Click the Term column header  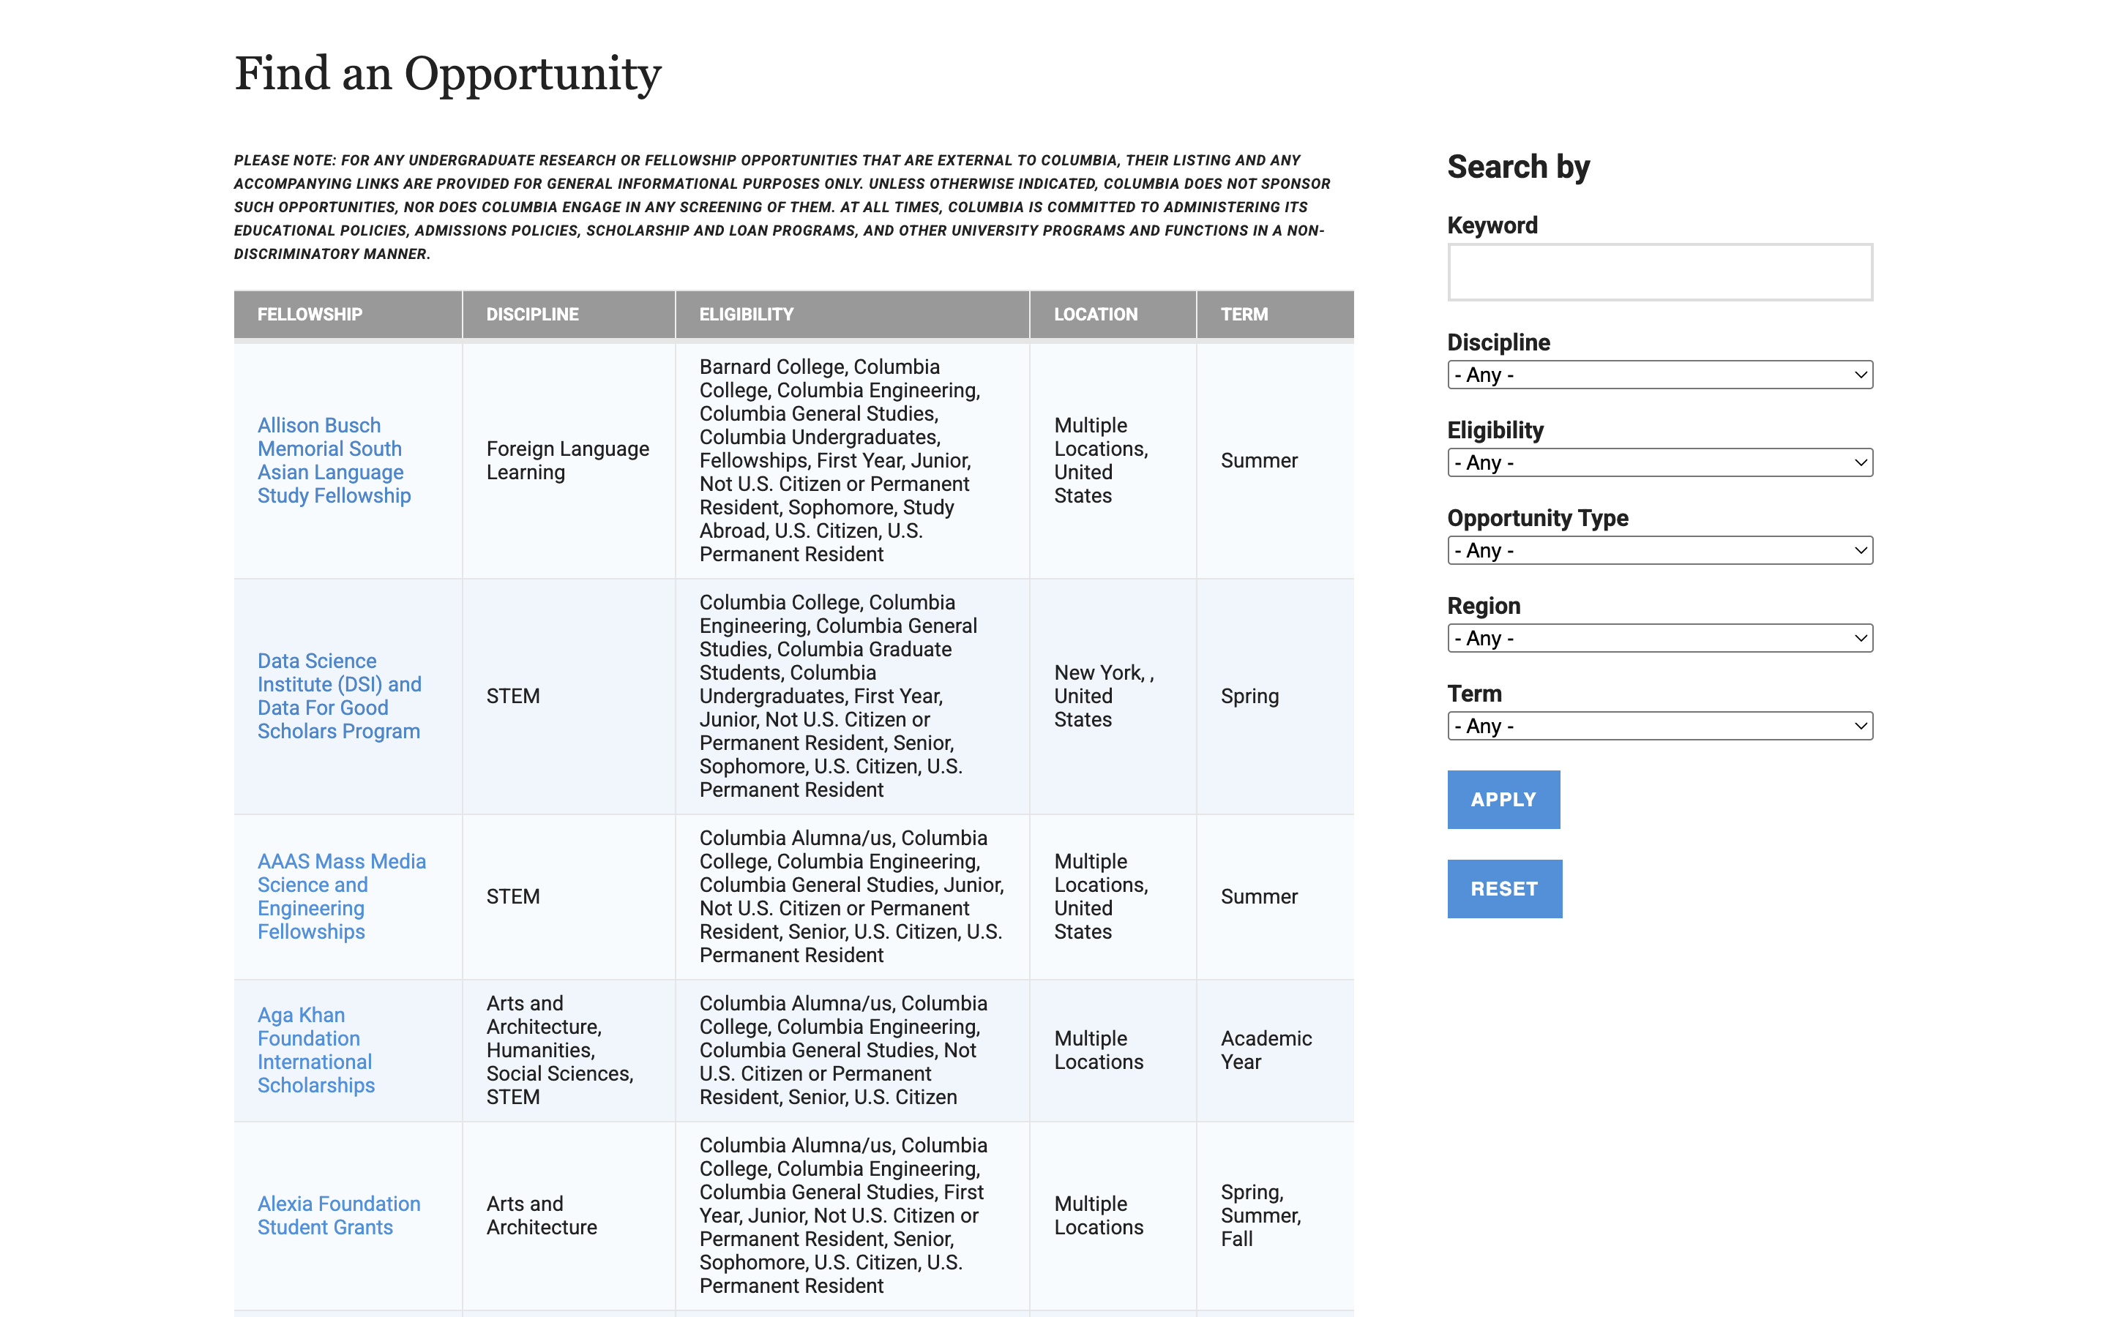1243,315
